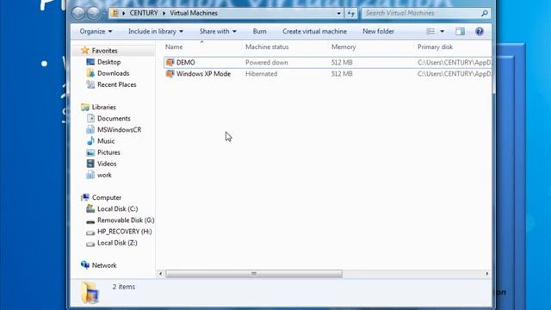Select Local Disk (Z:) in the sidebar

pos(117,243)
